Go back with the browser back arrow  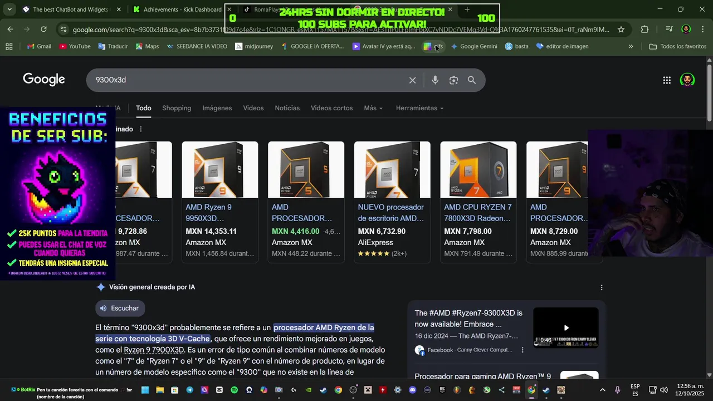coord(11,29)
